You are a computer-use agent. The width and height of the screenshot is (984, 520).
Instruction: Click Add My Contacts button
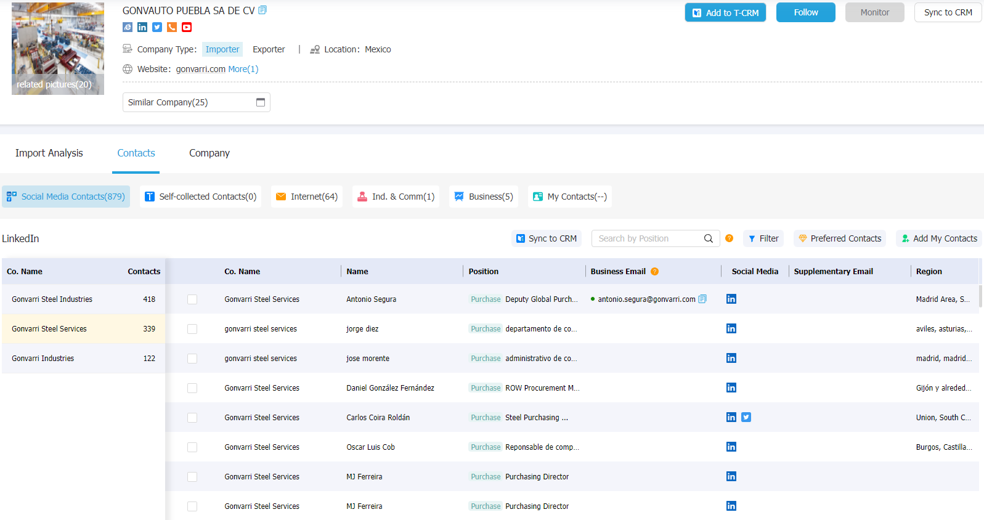pos(939,238)
